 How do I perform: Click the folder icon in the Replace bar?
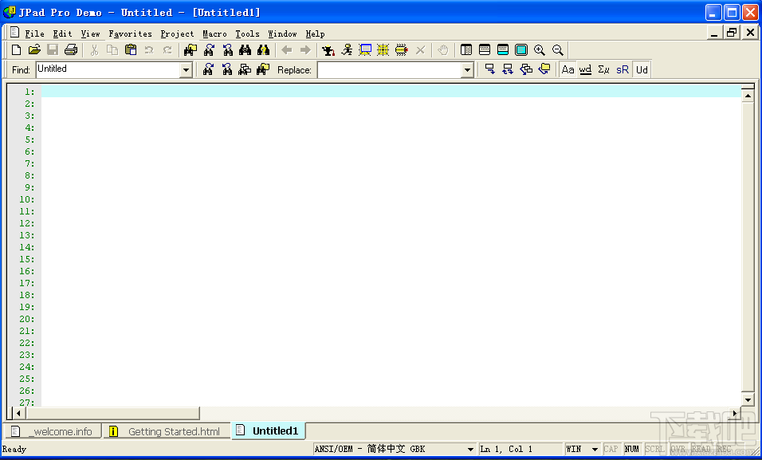coord(544,69)
